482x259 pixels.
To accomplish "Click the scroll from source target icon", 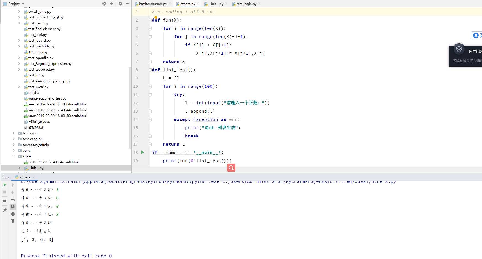I will (x=104, y=4).
